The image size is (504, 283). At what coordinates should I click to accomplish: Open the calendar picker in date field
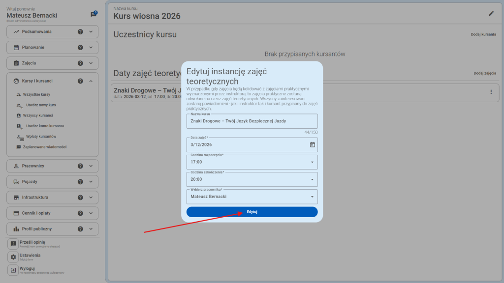312,144
